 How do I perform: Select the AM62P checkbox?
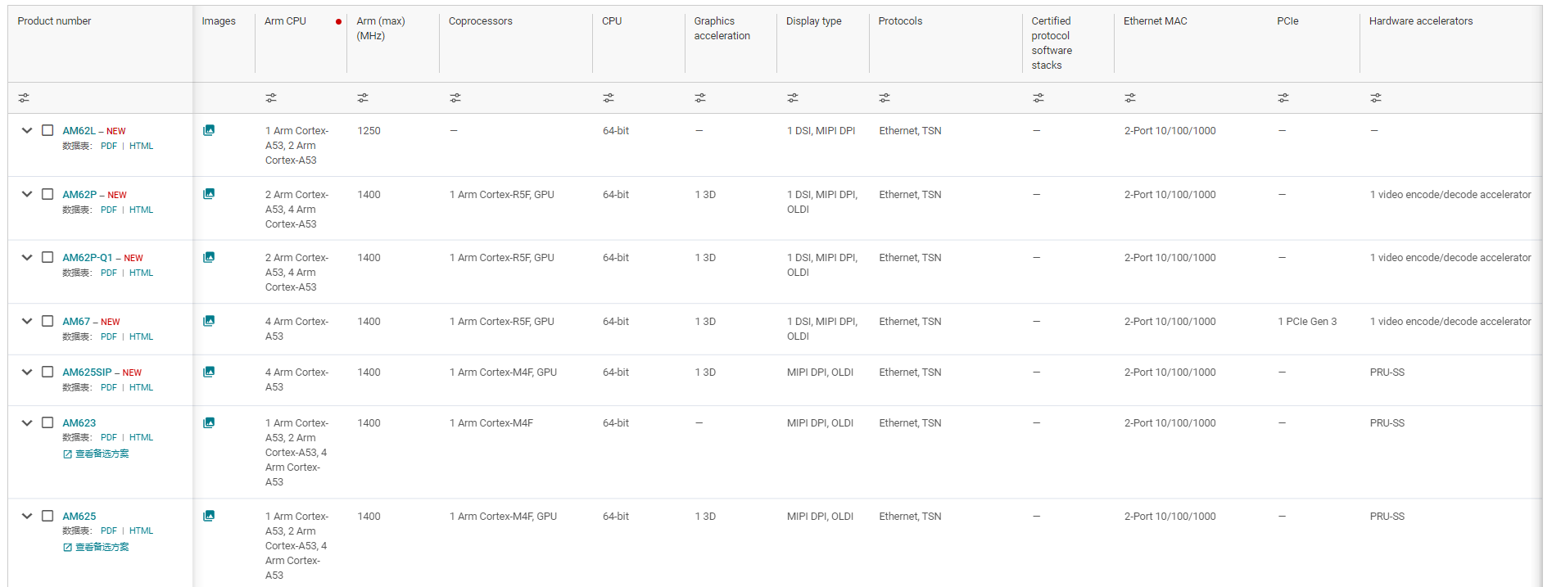click(48, 194)
